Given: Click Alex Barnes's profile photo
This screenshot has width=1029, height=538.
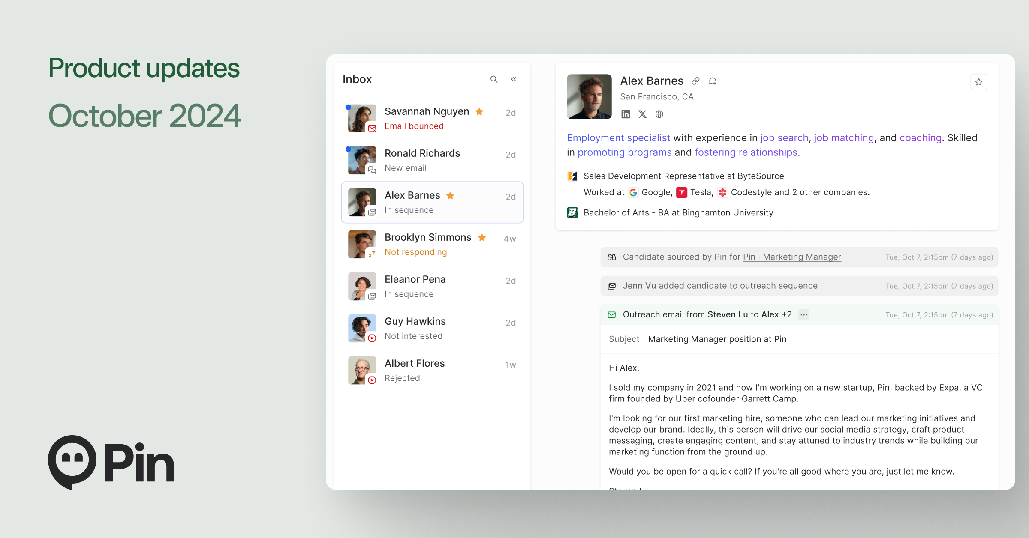Looking at the screenshot, I should click(589, 97).
